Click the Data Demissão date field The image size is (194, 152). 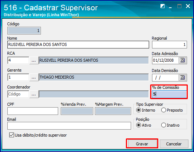pyautogui.click(x=165, y=77)
